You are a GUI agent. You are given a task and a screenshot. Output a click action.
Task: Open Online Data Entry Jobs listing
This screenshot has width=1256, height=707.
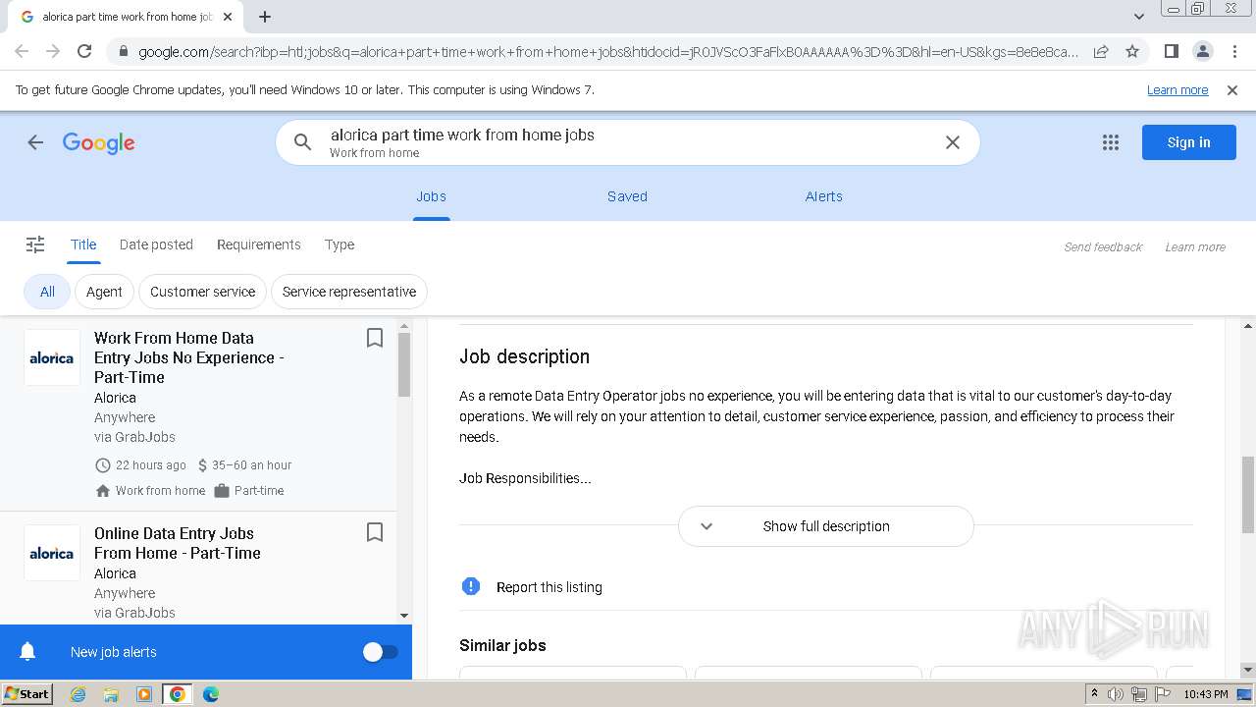pyautogui.click(x=178, y=543)
